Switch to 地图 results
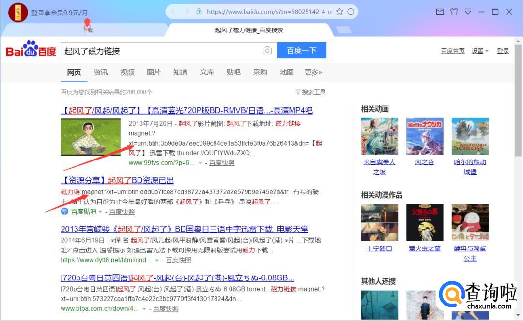This screenshot has width=523, height=321. tap(287, 72)
